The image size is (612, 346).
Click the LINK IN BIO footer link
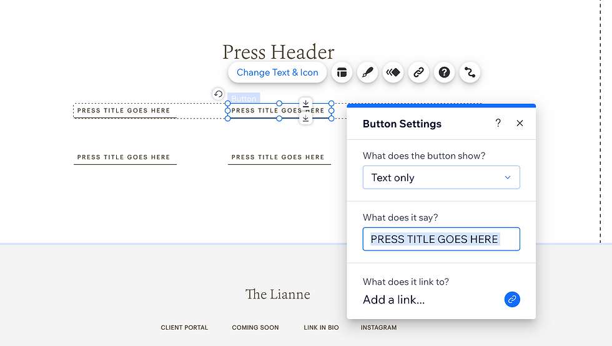(321, 328)
